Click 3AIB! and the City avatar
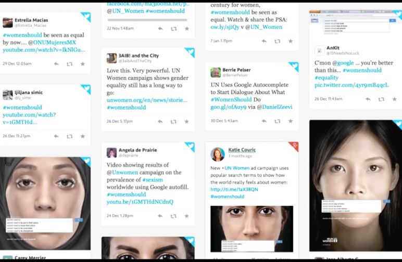The height and width of the screenshot is (262, 402). pos(111,58)
